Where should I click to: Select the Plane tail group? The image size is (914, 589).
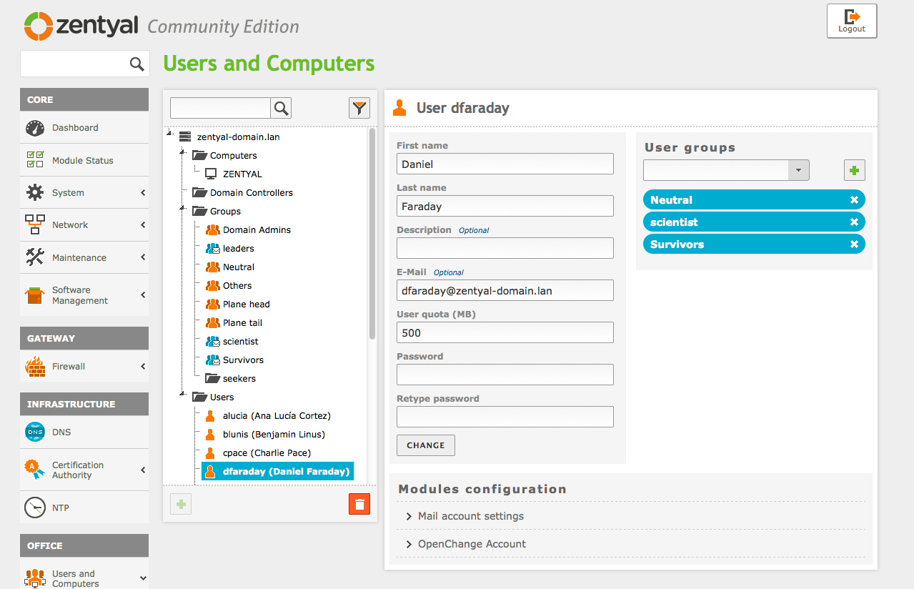pos(242,322)
